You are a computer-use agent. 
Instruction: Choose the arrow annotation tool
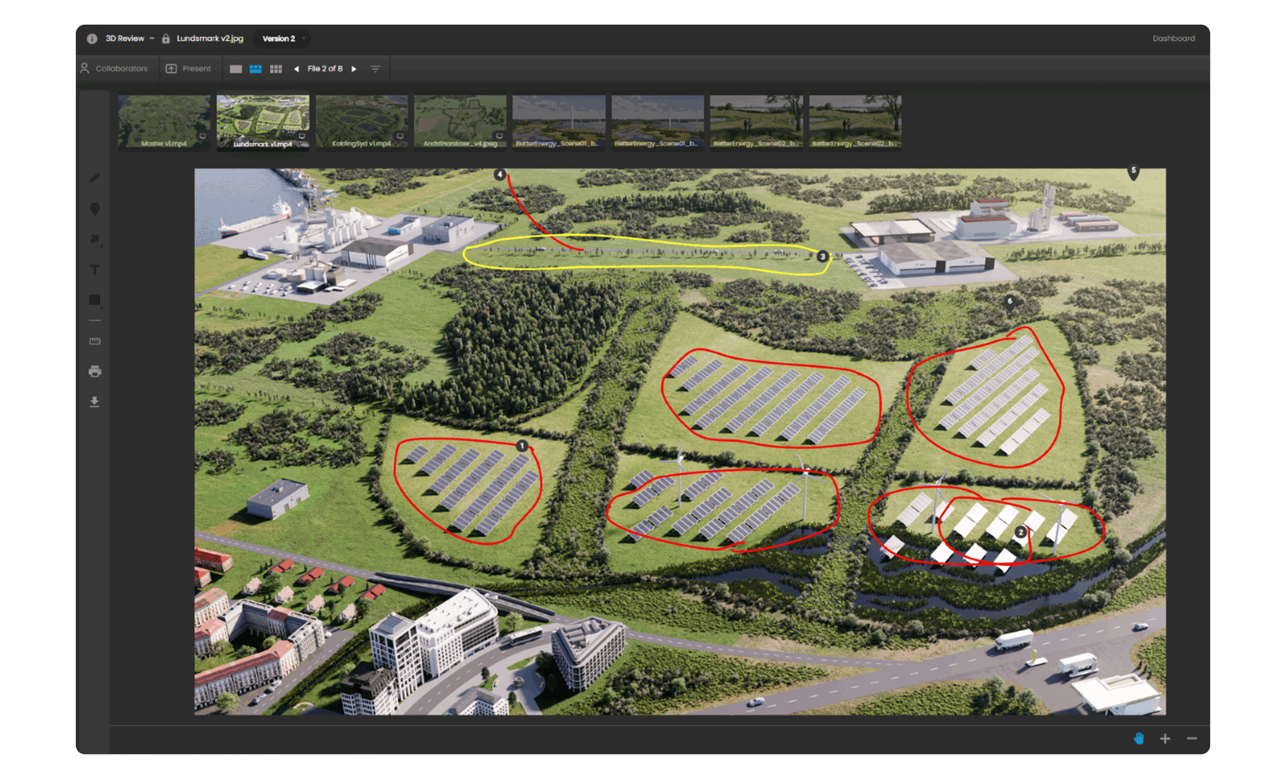94,240
